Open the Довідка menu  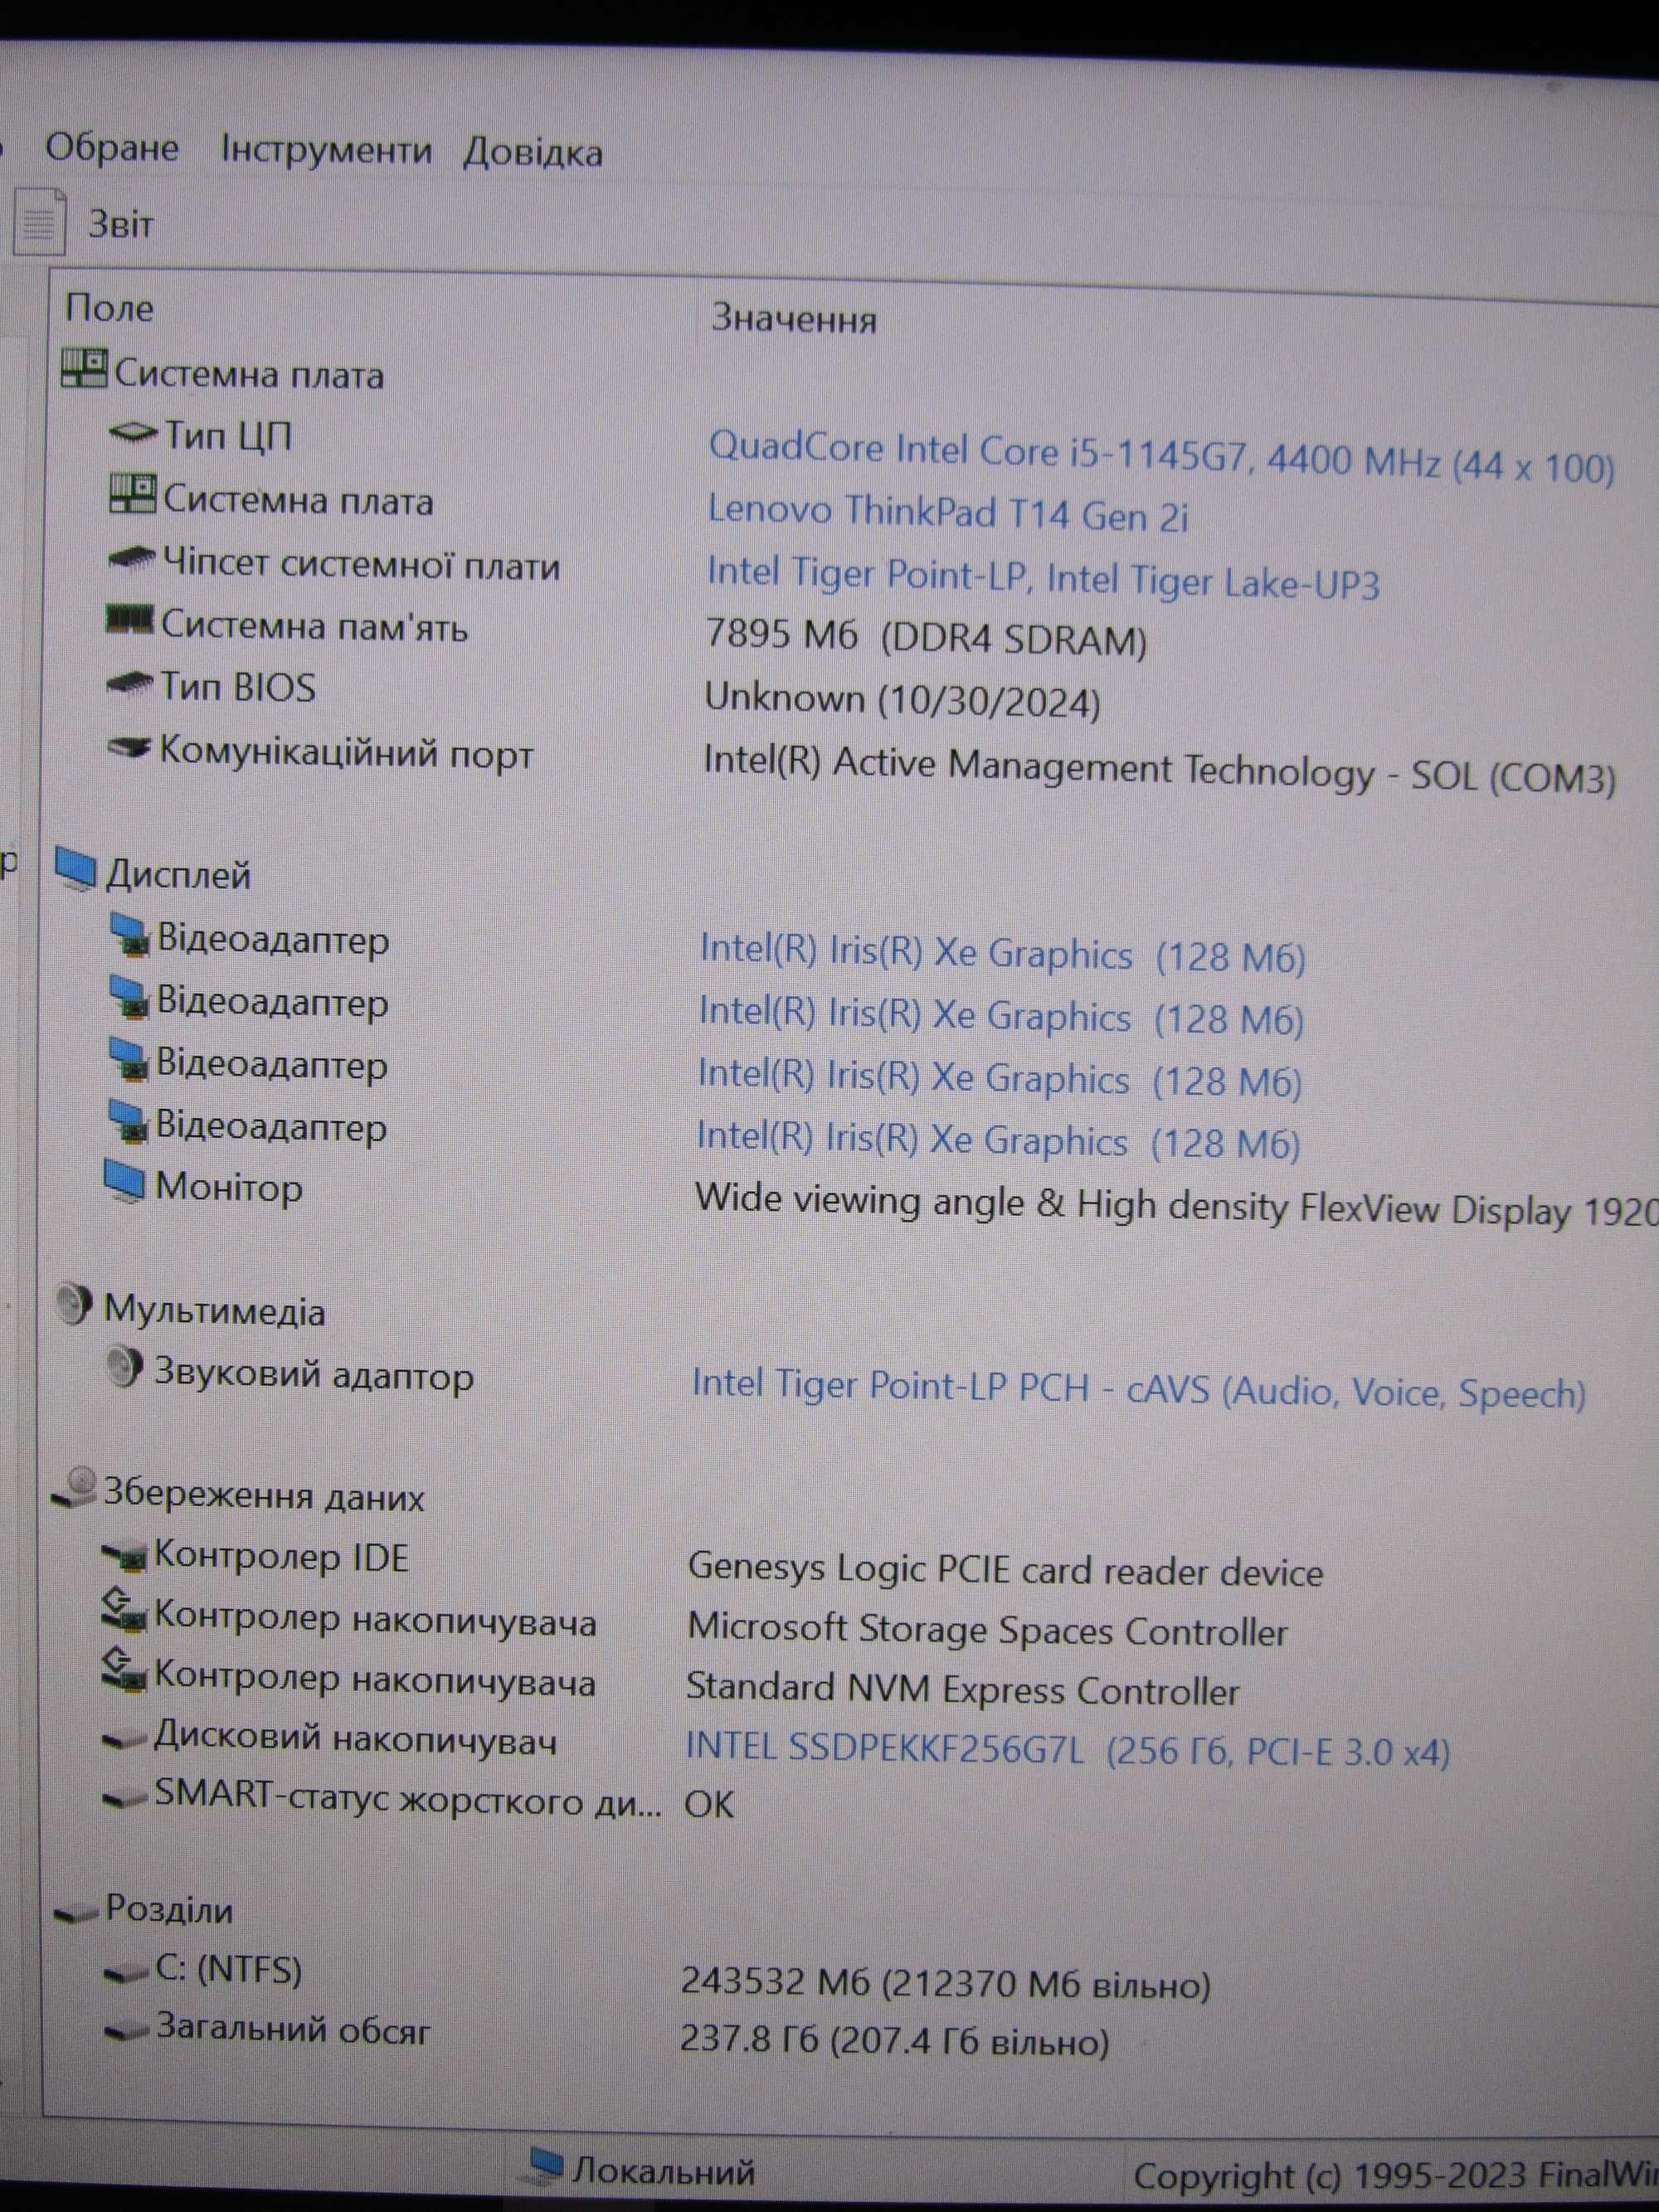click(x=533, y=152)
